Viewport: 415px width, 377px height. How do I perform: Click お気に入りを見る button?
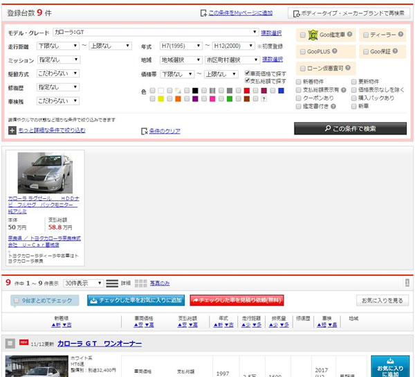point(382,301)
